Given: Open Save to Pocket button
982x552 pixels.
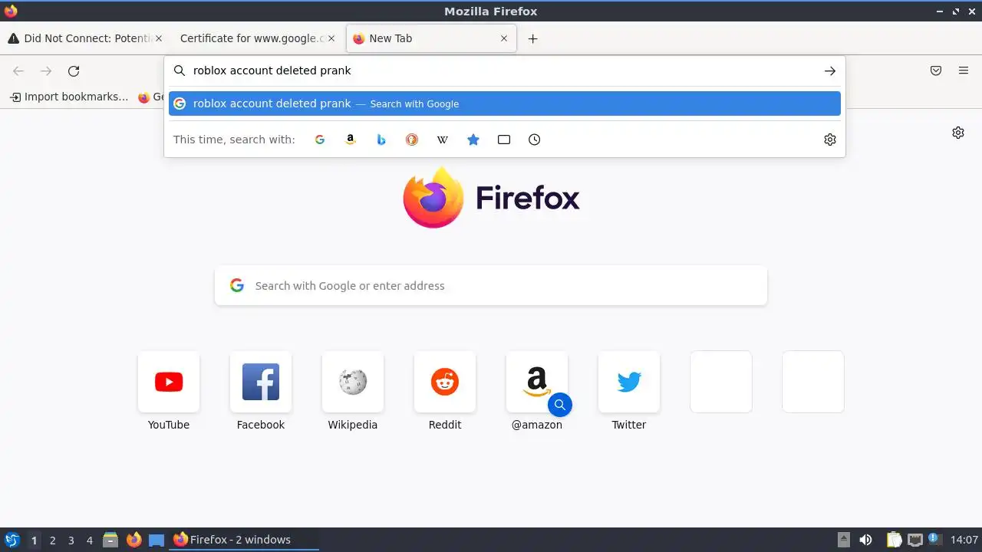Looking at the screenshot, I should click(936, 71).
